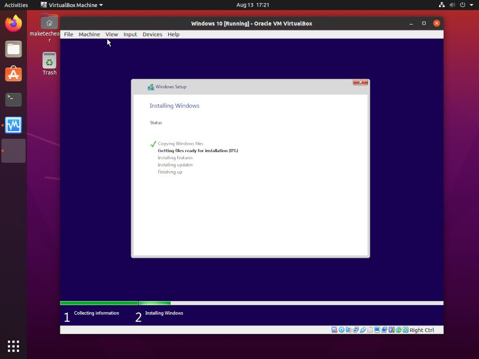
Task: Click the display settings status icon
Action: pos(377,330)
